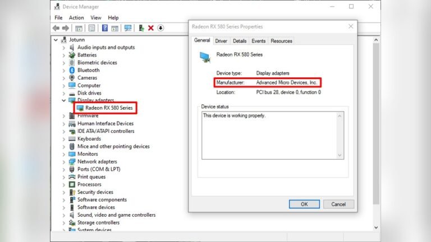Click the red X Uninstall device icon
Screen dimensions: 431x242
(150, 28)
